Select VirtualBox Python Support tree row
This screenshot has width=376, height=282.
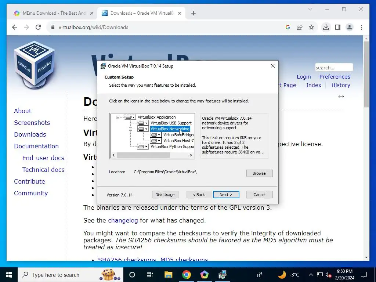[172, 147]
